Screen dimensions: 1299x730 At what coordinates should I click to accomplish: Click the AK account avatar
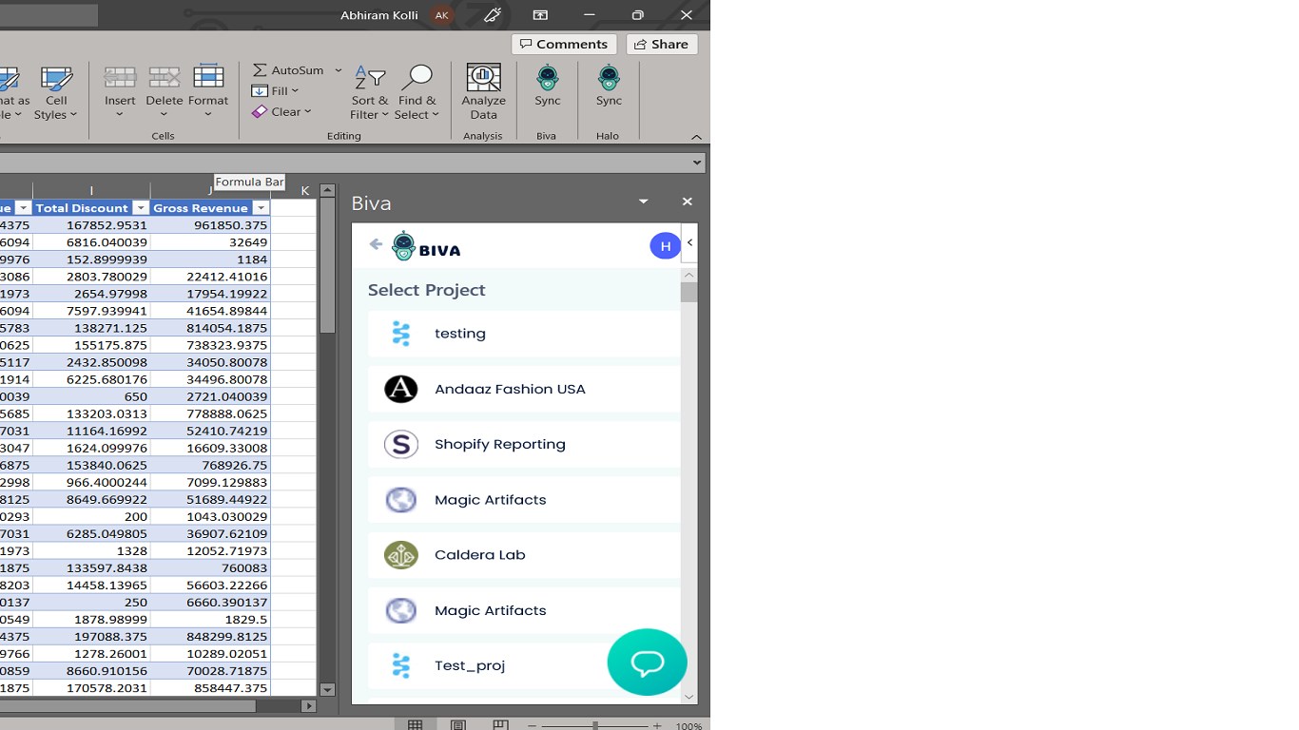(441, 15)
